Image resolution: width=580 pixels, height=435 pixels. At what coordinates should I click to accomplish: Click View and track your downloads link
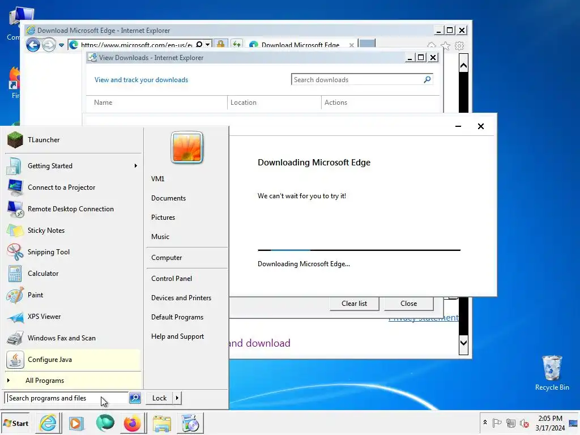pyautogui.click(x=141, y=80)
